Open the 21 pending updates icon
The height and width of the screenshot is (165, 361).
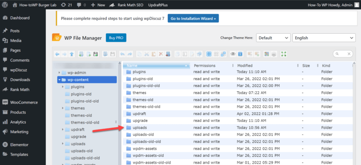click(x=66, y=5)
